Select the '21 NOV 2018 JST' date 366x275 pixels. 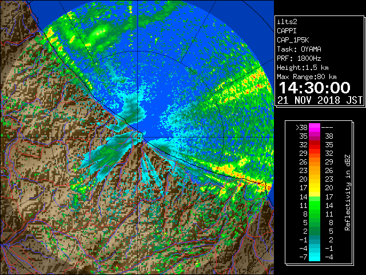320,100
